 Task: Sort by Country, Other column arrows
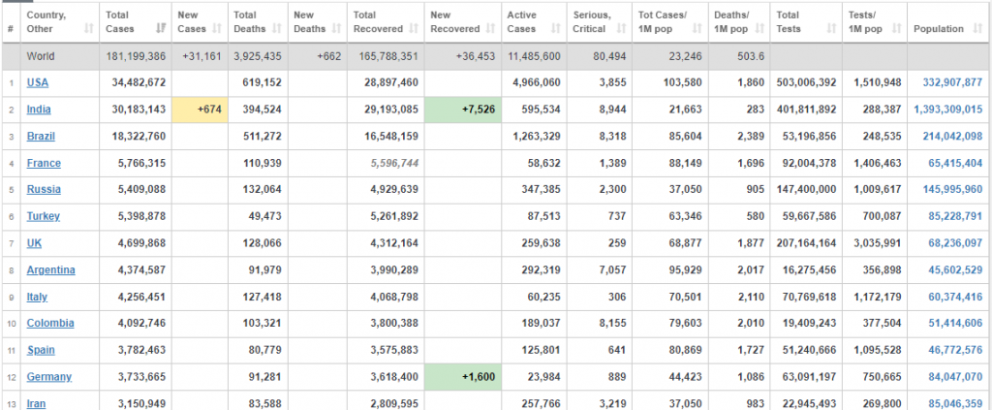coord(88,28)
